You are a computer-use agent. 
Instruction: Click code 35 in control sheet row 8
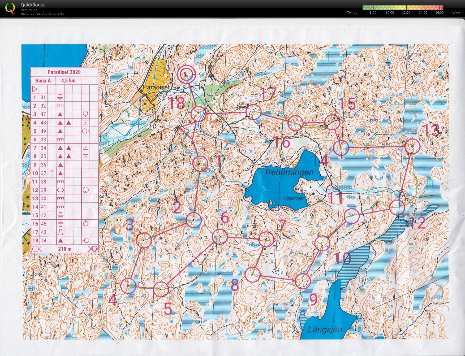[x=43, y=156]
